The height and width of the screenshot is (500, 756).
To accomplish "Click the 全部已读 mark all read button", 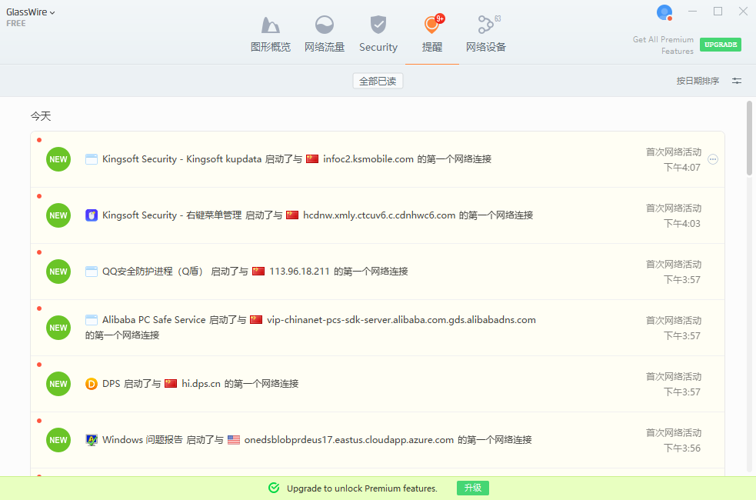I will point(378,81).
